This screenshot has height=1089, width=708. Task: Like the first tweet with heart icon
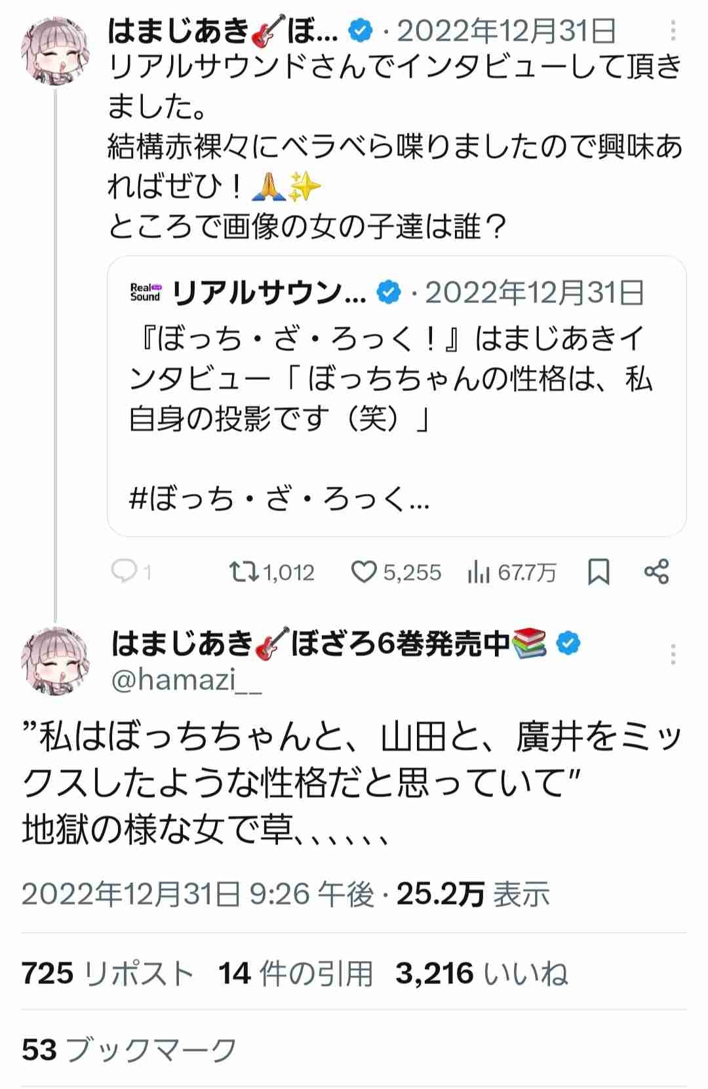click(x=363, y=572)
